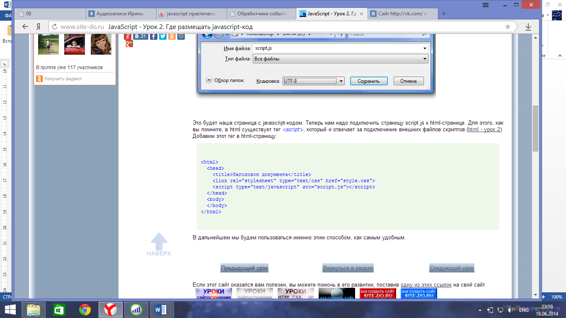Image resolution: width=566 pixels, height=318 pixels.
Task: Open the red-haired woman member photo
Action: point(101,43)
